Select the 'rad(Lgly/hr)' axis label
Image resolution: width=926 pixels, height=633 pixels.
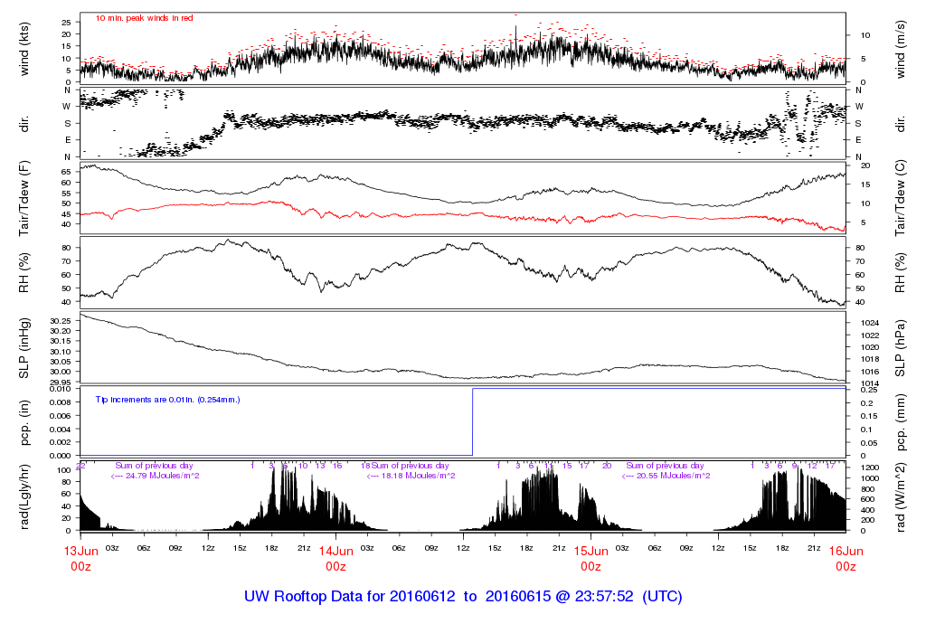click(24, 497)
